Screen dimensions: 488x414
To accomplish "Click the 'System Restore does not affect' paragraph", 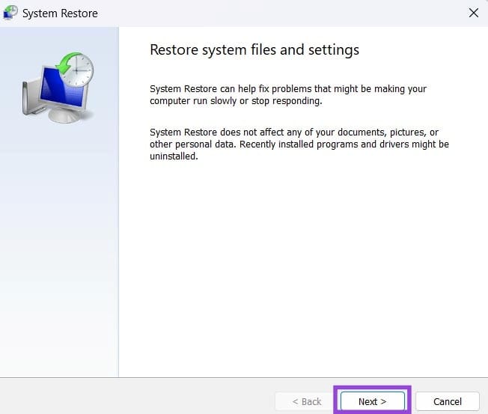I will [299, 144].
